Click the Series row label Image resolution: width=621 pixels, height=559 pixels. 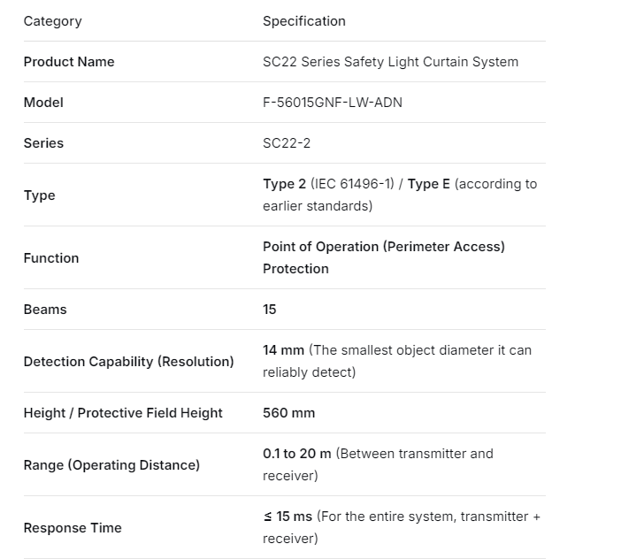[x=43, y=143]
